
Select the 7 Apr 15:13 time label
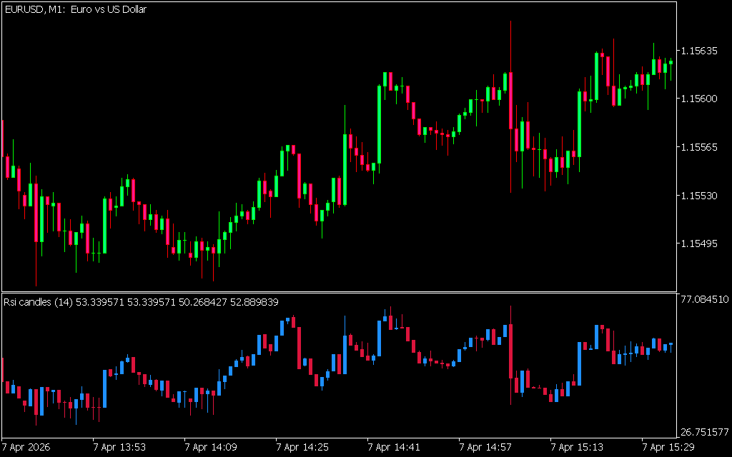tap(576, 447)
